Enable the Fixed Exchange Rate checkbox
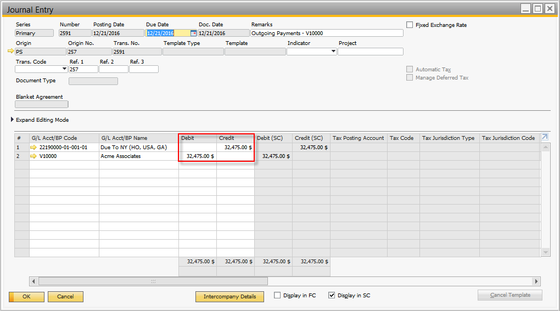The image size is (560, 311). click(x=410, y=25)
